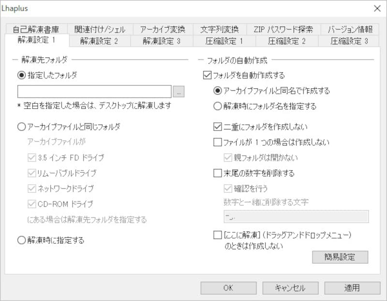
Task: Enable ファイルが 1 つの場合は作成しない
Action: [x=216, y=142]
